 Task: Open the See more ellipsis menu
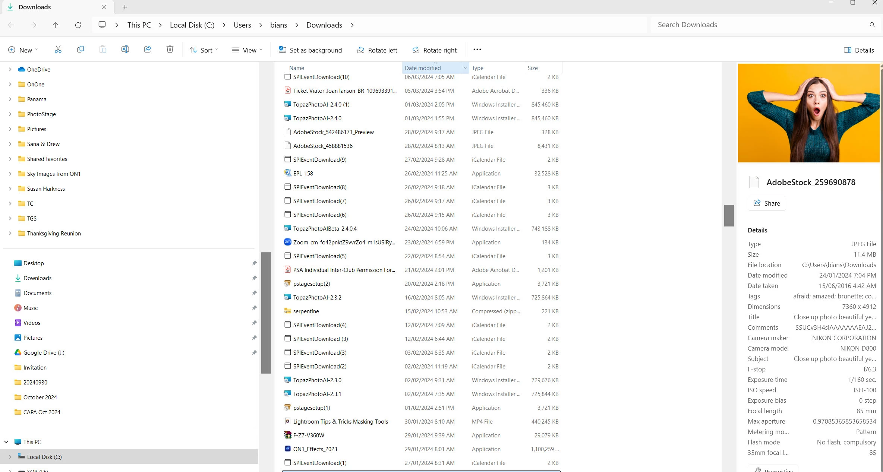point(477,50)
